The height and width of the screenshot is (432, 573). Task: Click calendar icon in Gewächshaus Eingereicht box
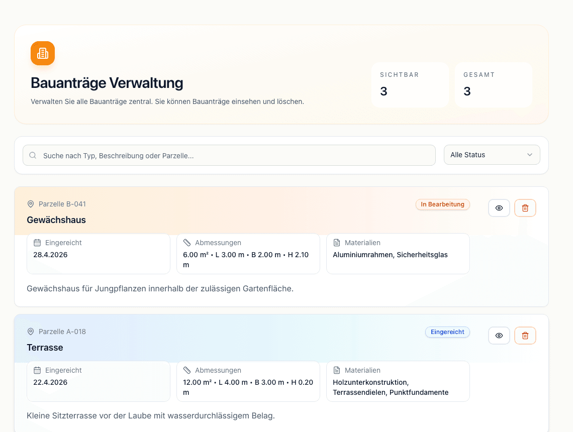click(x=37, y=243)
